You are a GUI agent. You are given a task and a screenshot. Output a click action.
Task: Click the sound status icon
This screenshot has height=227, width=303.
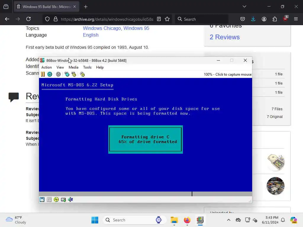(70, 200)
